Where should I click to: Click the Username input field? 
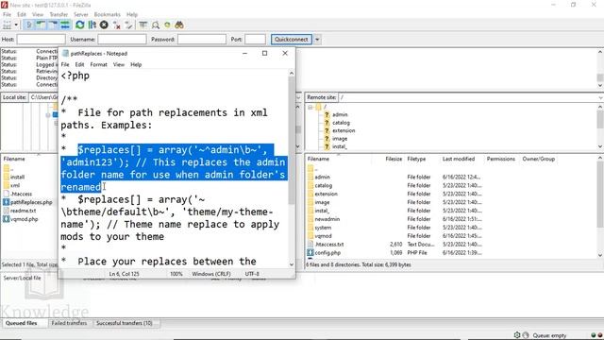[x=122, y=40]
